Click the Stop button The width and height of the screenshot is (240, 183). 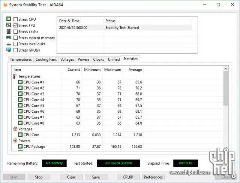click(39, 177)
